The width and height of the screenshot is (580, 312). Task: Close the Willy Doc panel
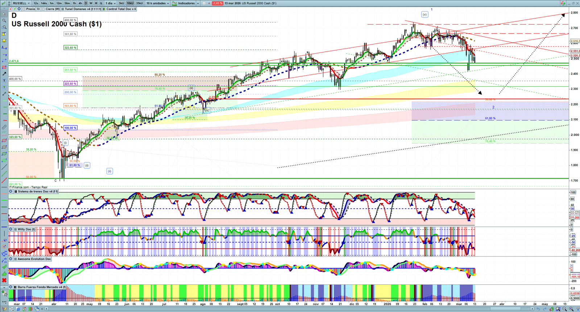coord(11,229)
